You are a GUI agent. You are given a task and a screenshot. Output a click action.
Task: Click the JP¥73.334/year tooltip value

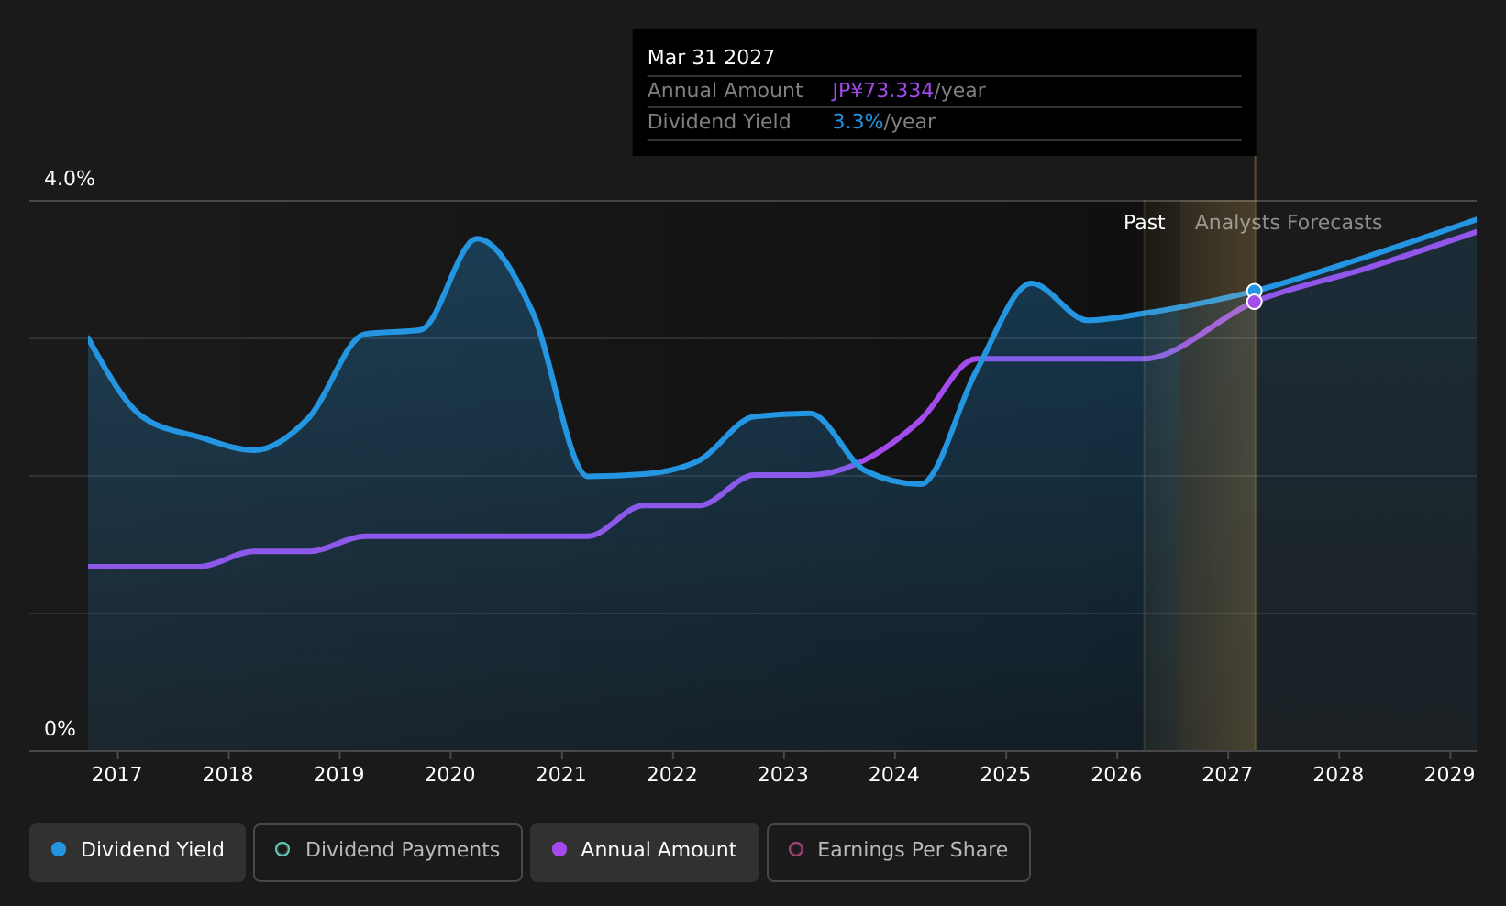[908, 91]
